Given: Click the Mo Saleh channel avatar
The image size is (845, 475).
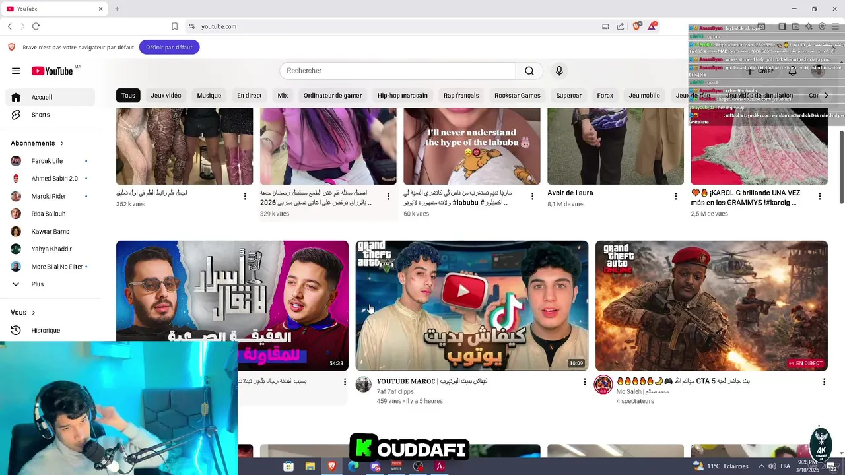Looking at the screenshot, I should click(x=603, y=385).
